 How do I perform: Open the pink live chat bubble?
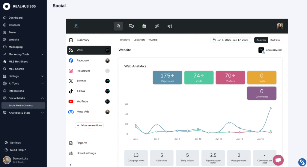point(278,160)
